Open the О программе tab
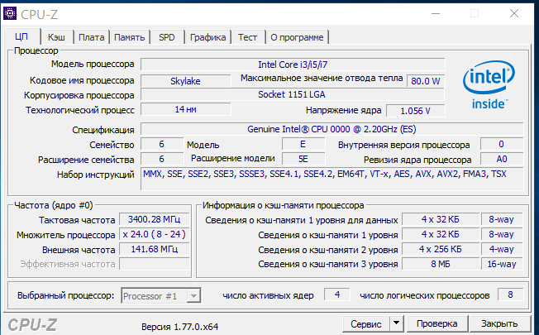Viewport: 539px width, 335px height. coord(297,37)
